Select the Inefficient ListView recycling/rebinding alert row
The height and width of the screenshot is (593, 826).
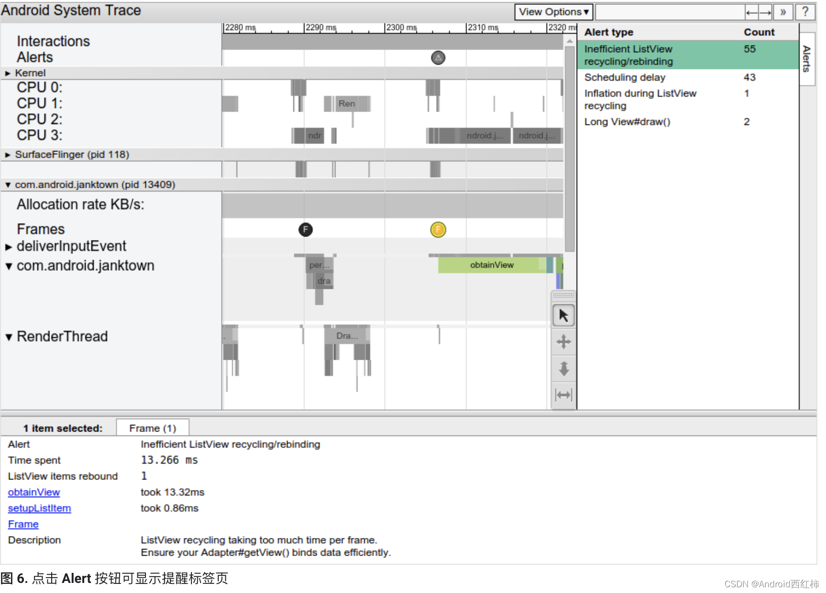(688, 55)
